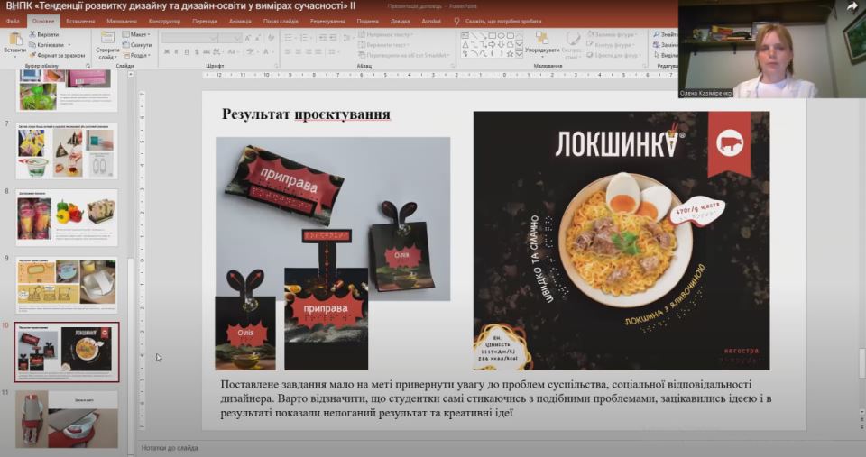Select the oval shape in shapes gallery
The width and height of the screenshot is (866, 457).
coord(502,35)
